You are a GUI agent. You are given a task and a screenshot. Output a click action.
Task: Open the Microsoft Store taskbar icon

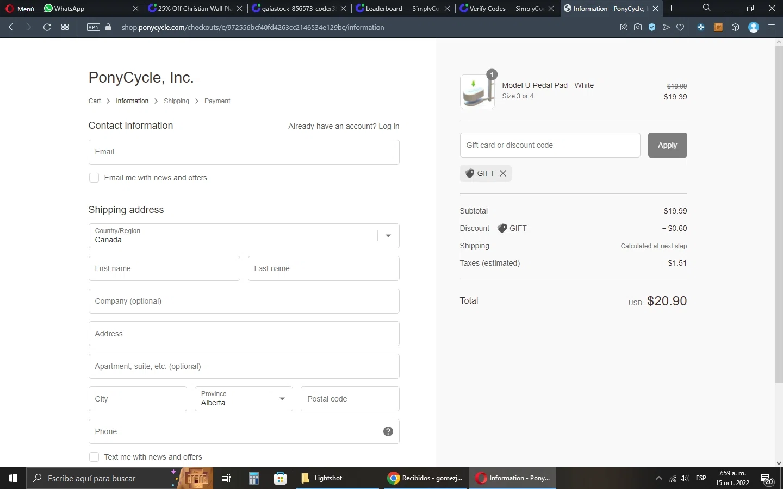(280, 478)
